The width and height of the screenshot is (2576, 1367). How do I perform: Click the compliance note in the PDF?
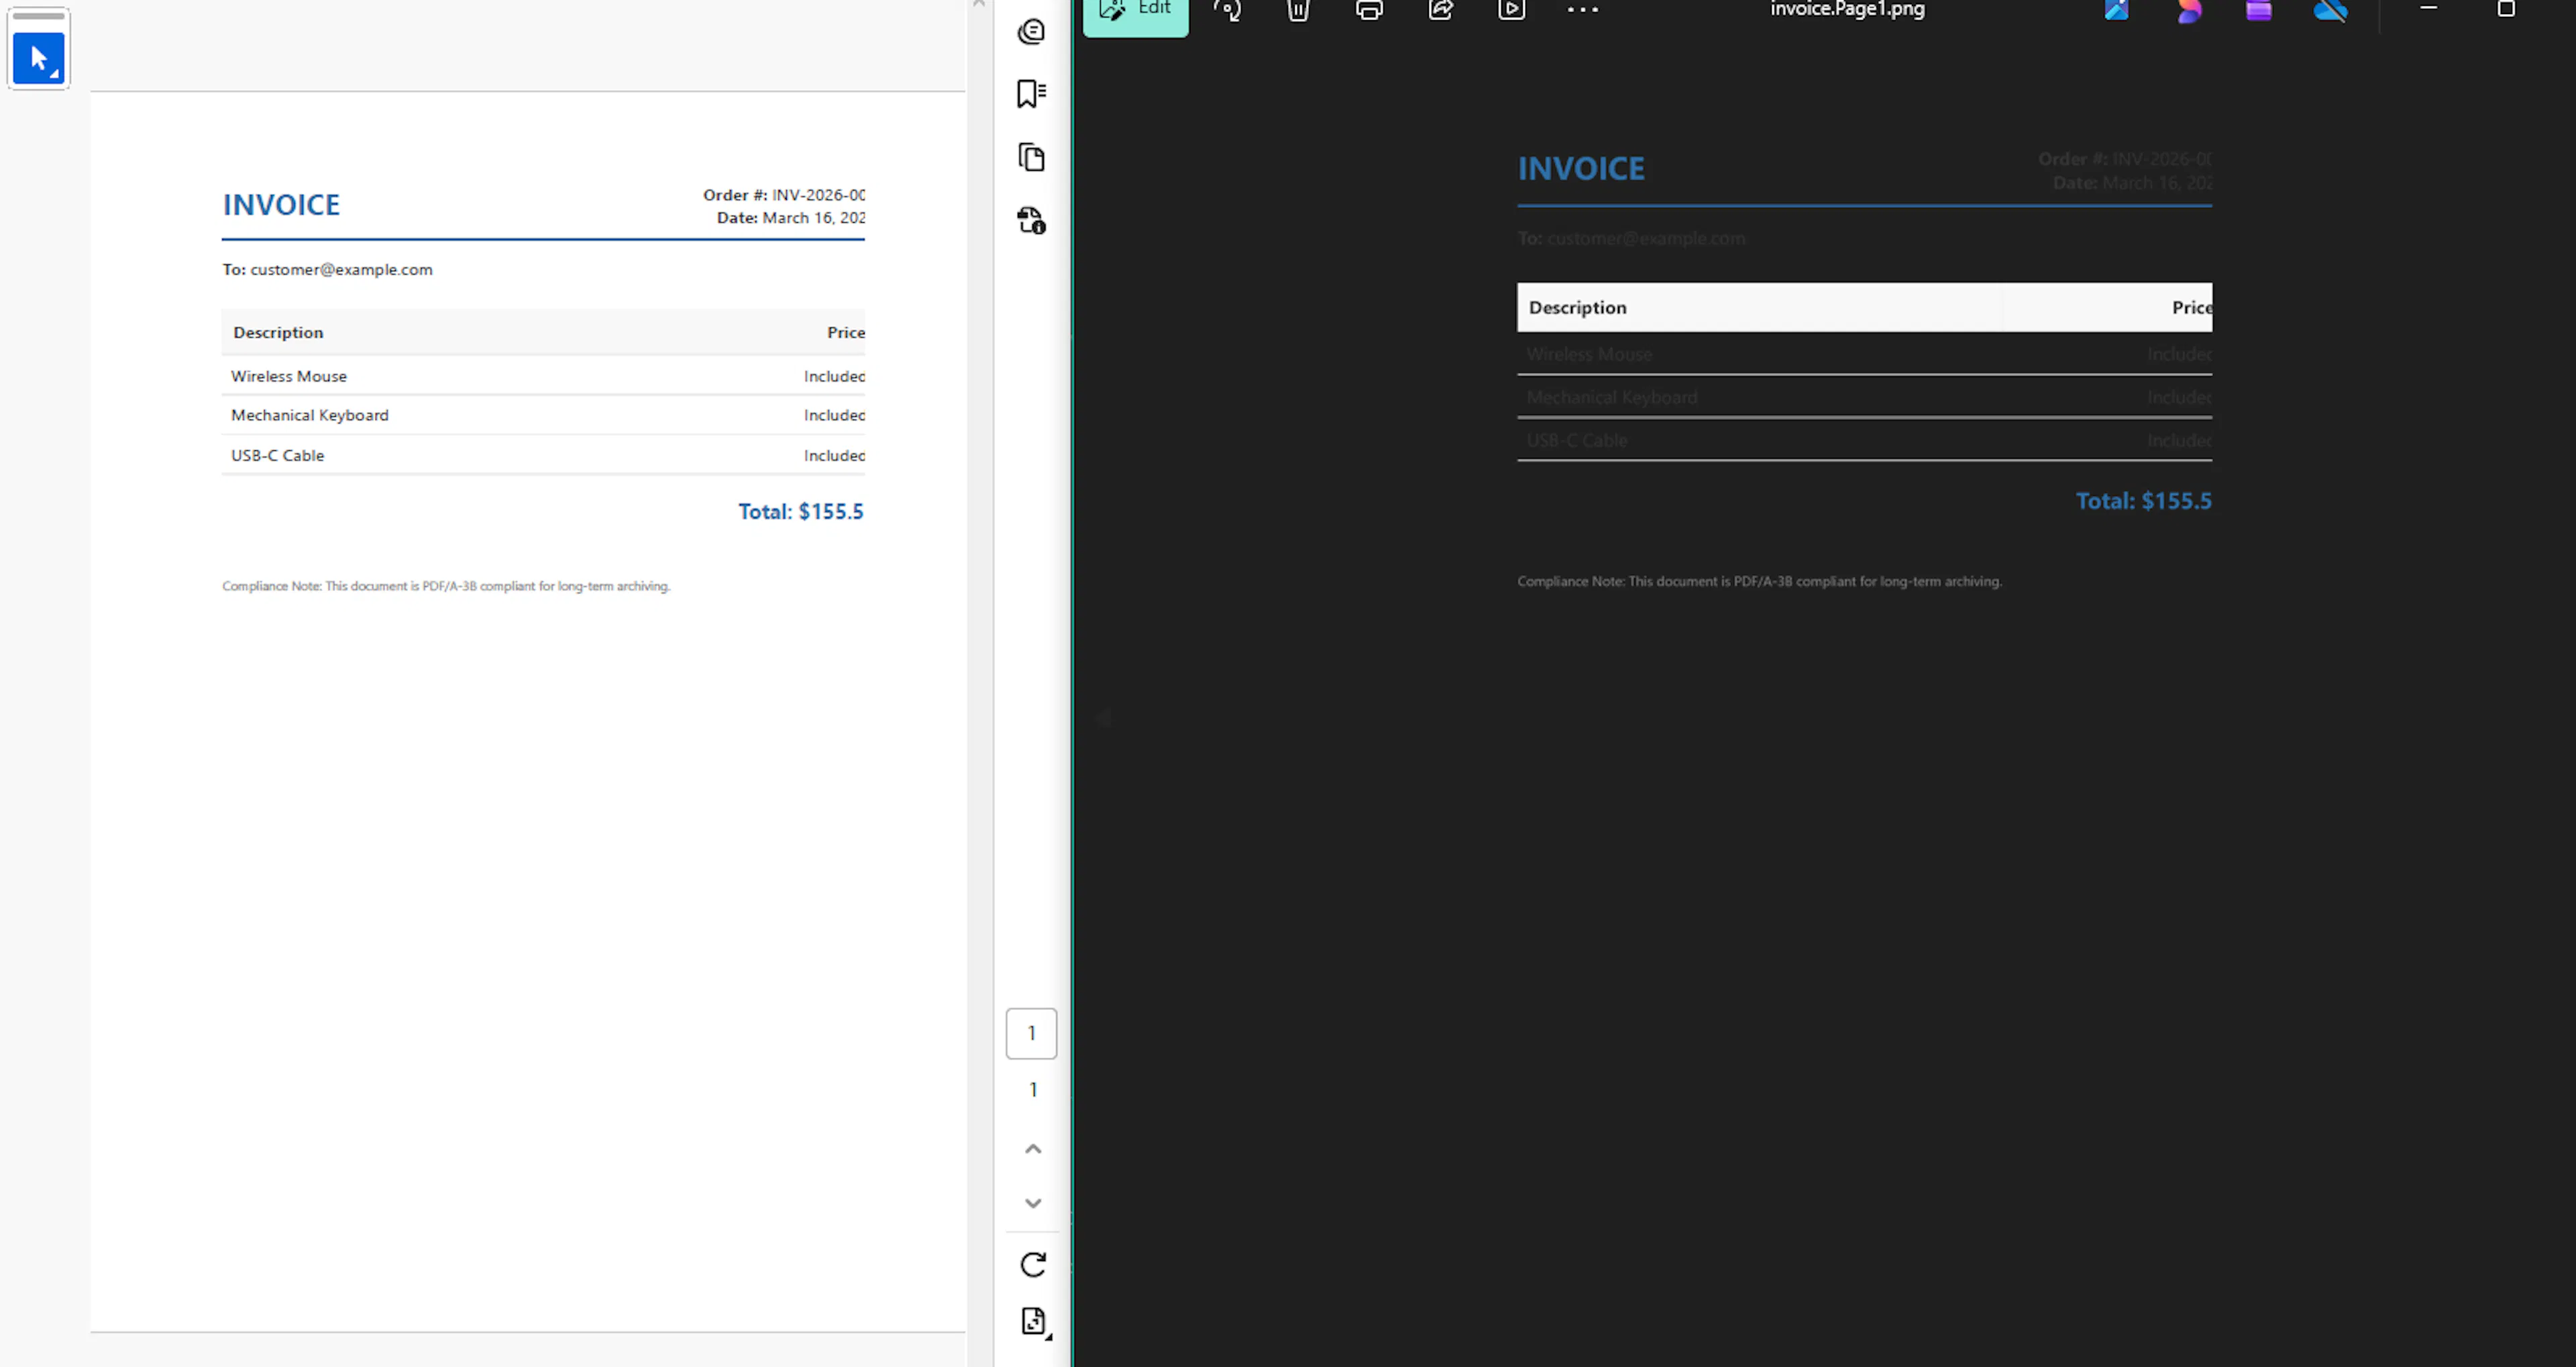coord(446,587)
